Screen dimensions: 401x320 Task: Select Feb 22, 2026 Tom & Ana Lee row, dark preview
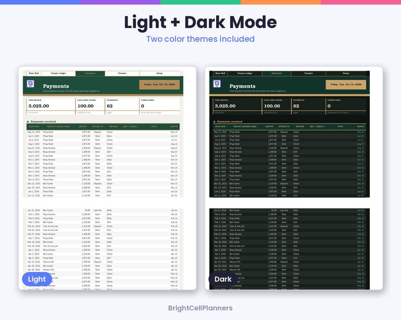pyautogui.click(x=289, y=226)
